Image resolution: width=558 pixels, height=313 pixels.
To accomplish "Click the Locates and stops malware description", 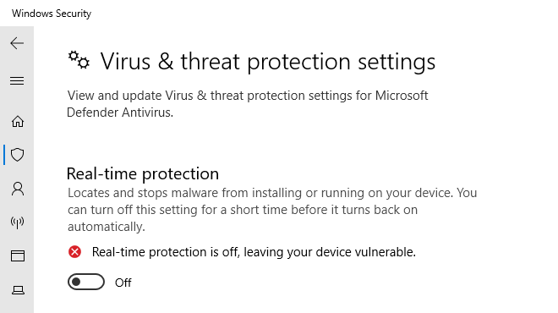I will tap(272, 210).
